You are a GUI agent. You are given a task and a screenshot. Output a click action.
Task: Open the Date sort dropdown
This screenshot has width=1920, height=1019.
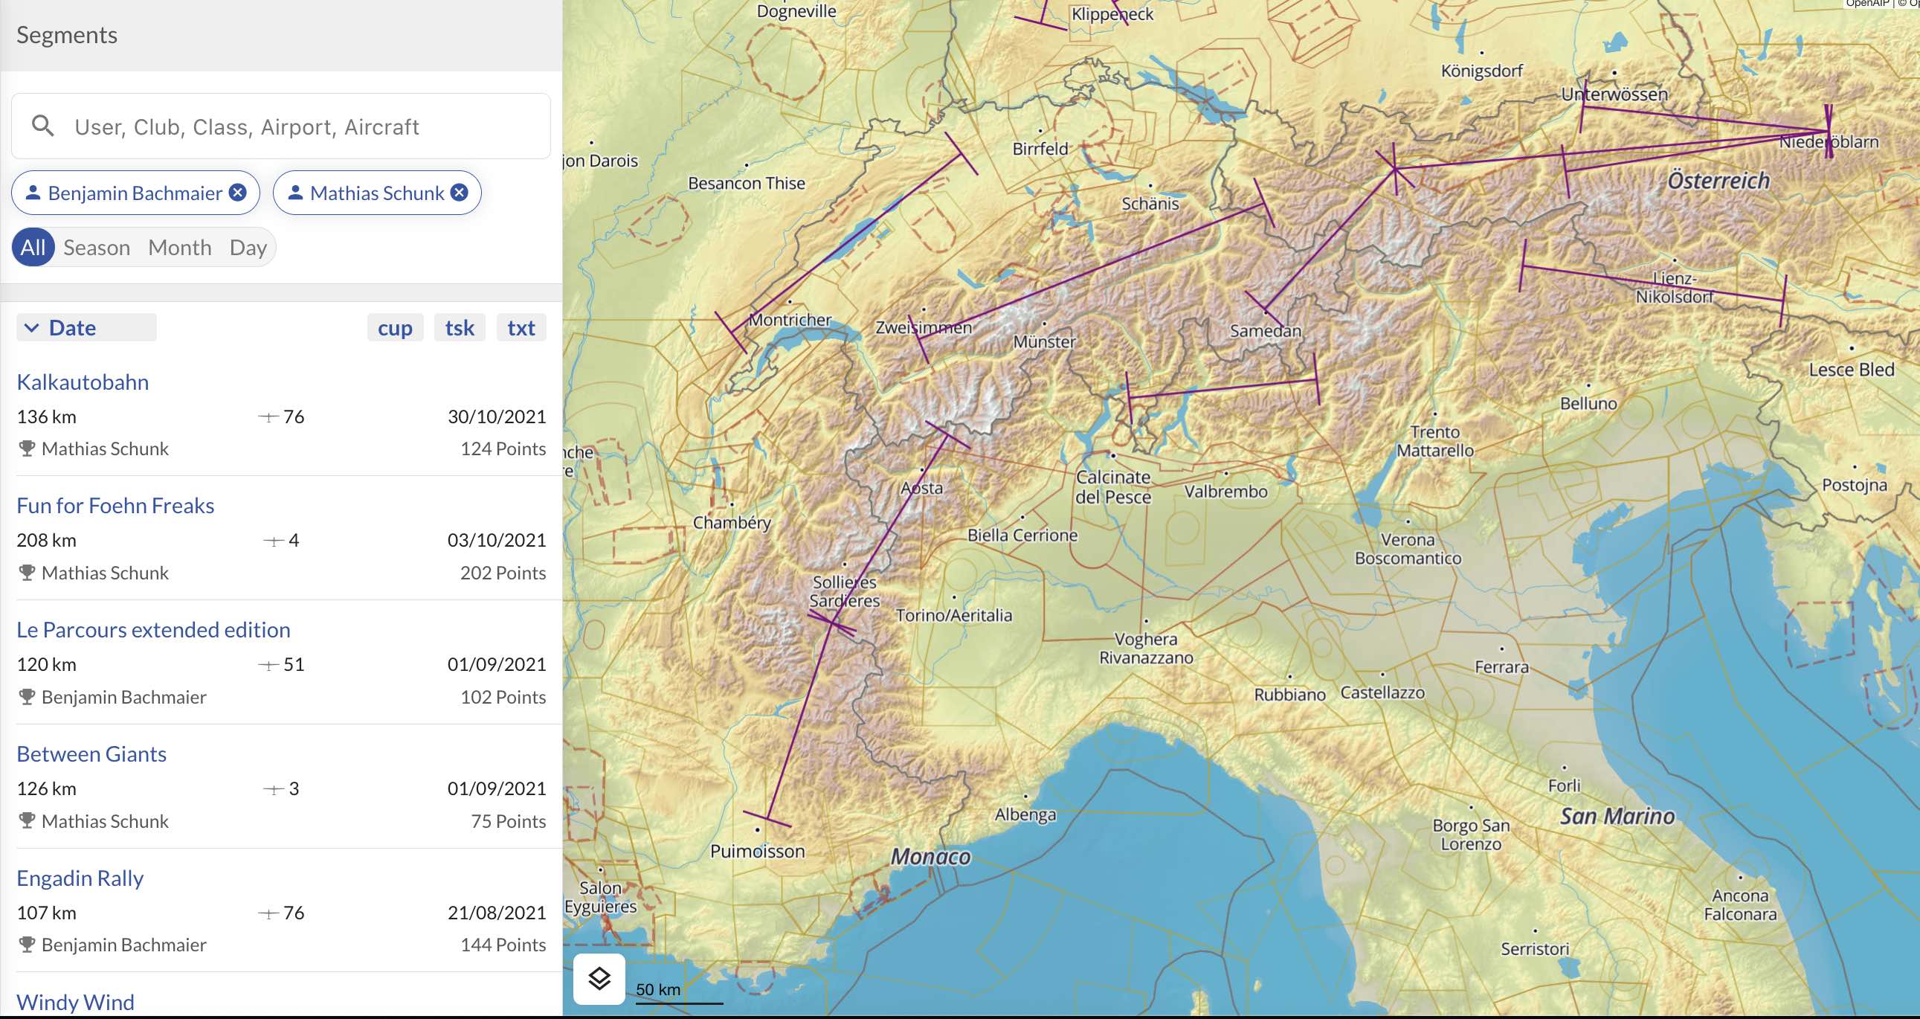click(x=86, y=328)
